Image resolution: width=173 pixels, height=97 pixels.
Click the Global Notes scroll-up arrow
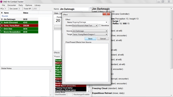(x=51, y=71)
